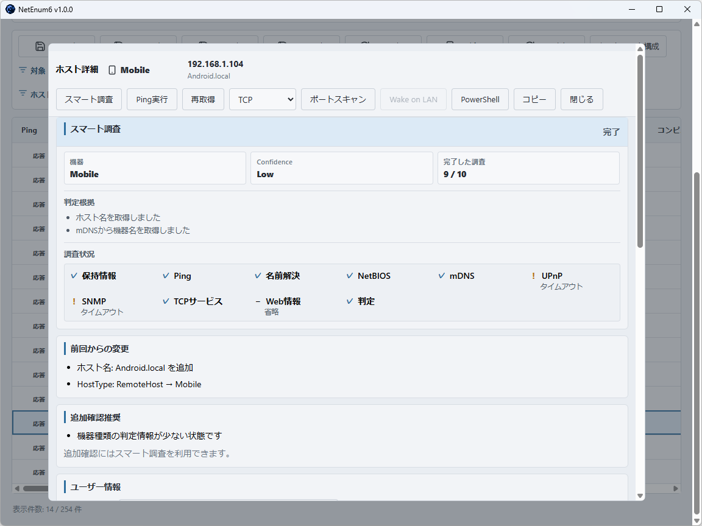
Task: Click the warning mark beside SNMP
Action: pyautogui.click(x=74, y=301)
